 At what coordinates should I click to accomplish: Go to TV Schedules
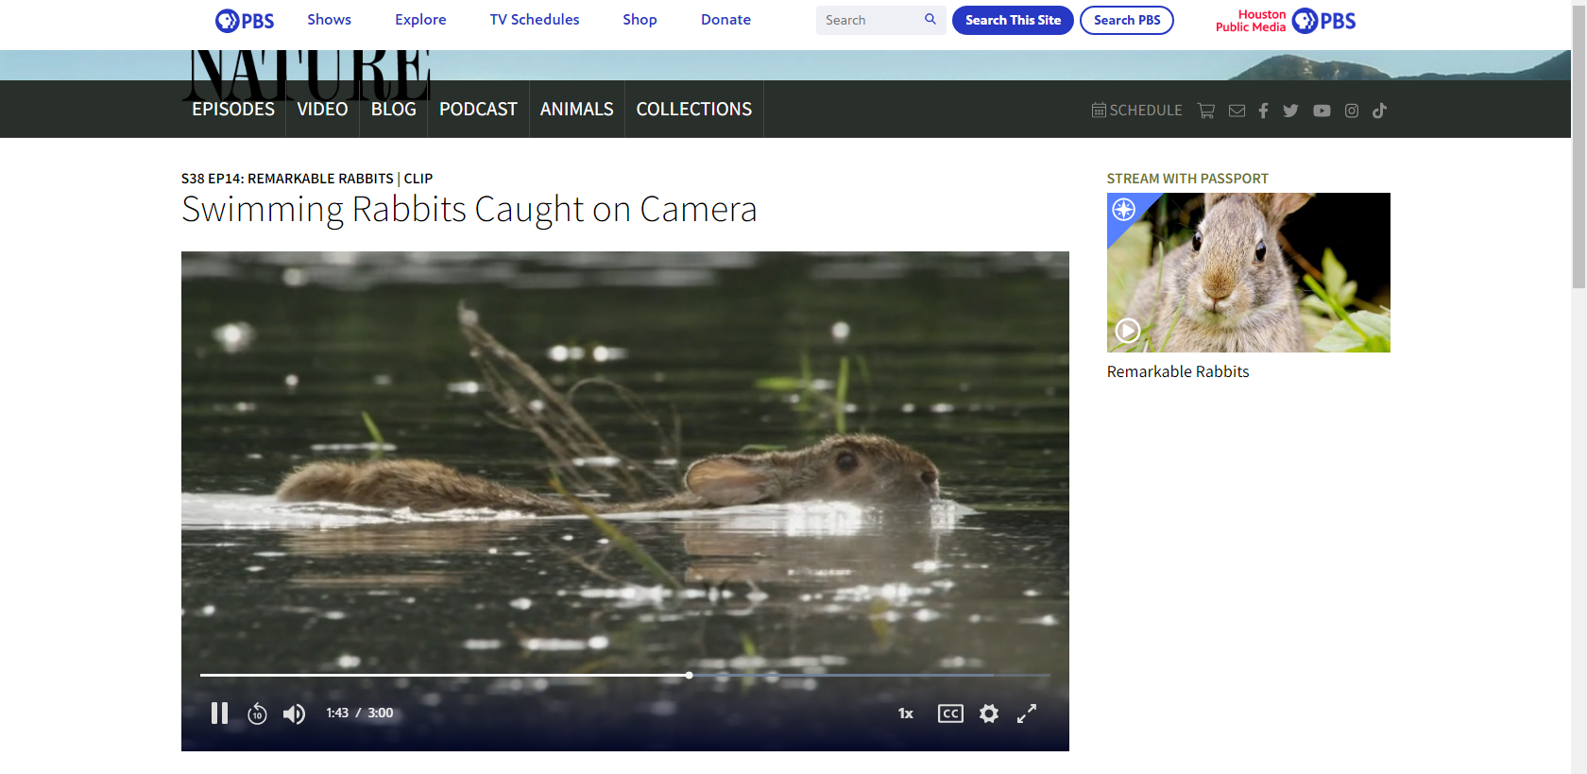(x=535, y=20)
